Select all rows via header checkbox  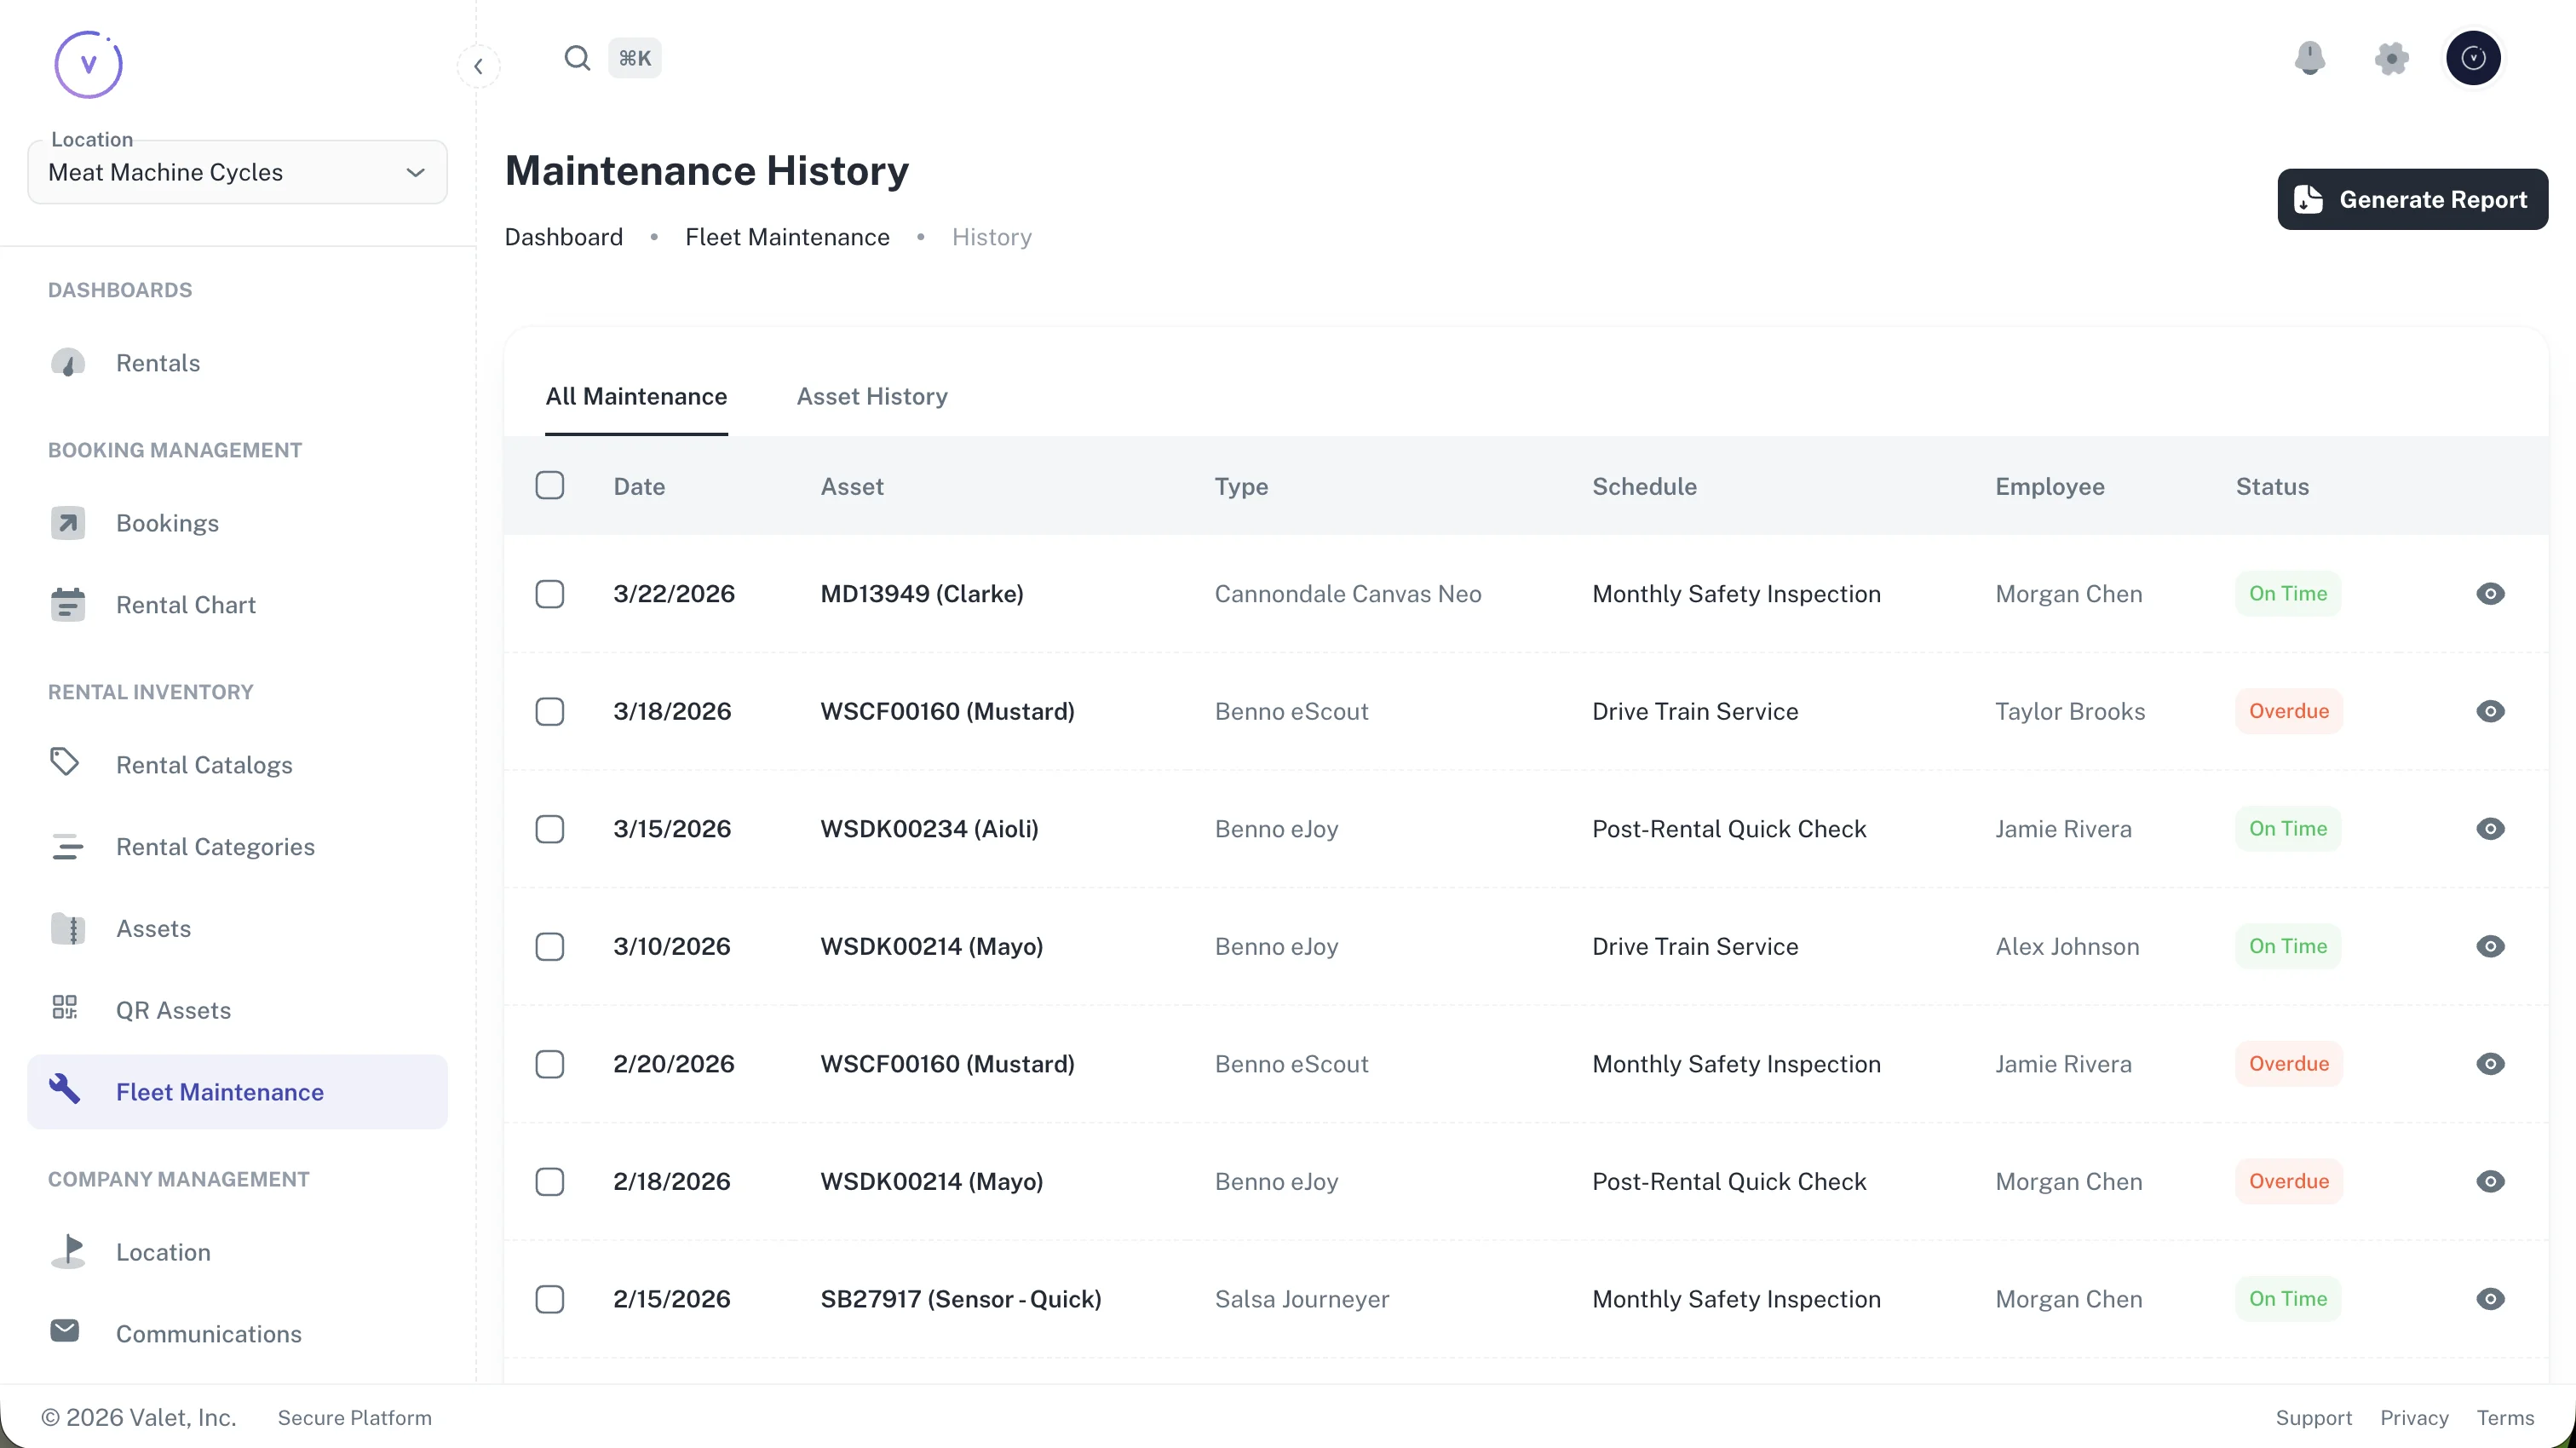(x=549, y=485)
